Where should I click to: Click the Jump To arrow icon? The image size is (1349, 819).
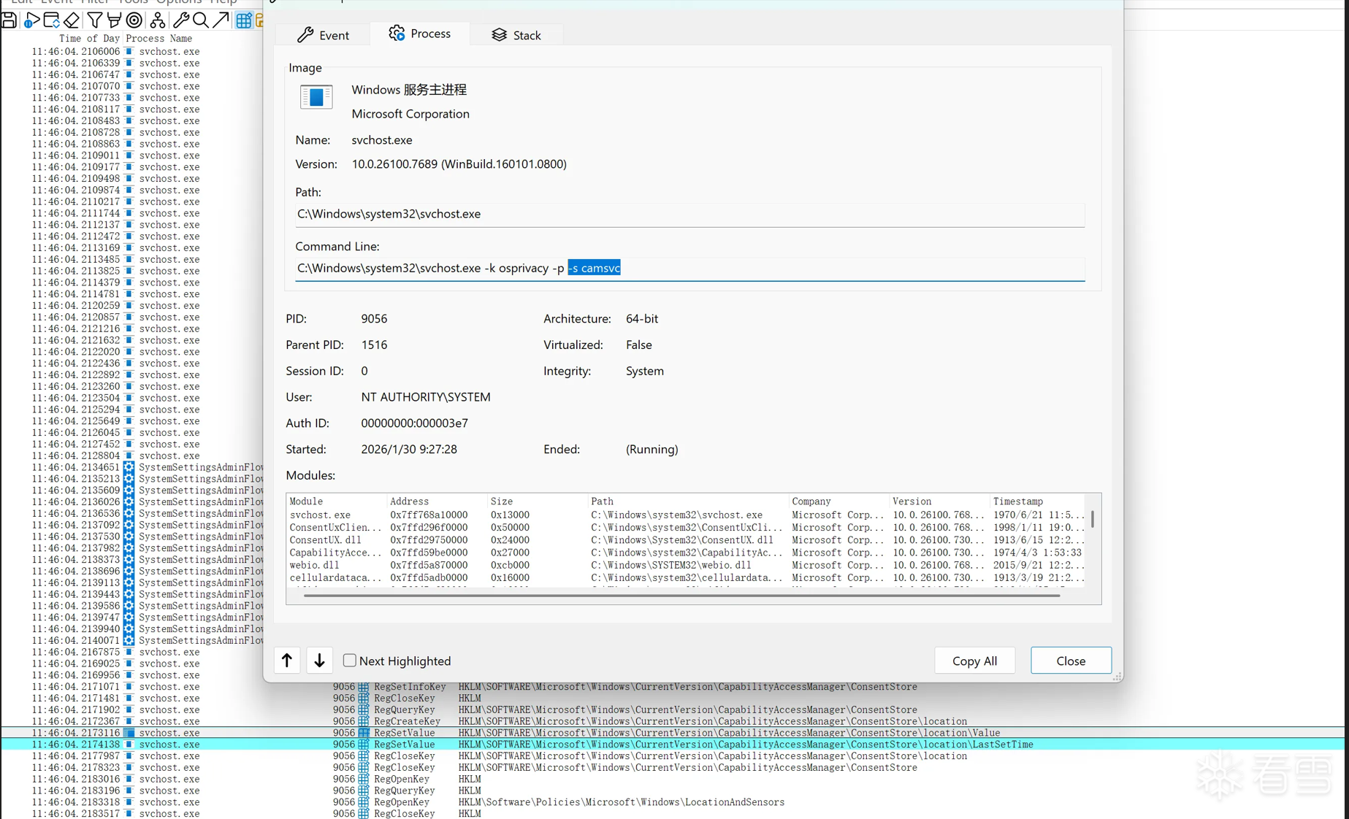click(221, 20)
